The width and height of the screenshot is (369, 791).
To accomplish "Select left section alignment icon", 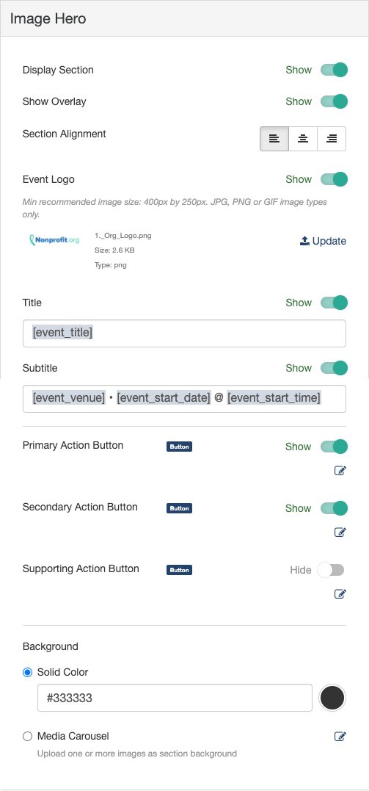I will coord(274,139).
